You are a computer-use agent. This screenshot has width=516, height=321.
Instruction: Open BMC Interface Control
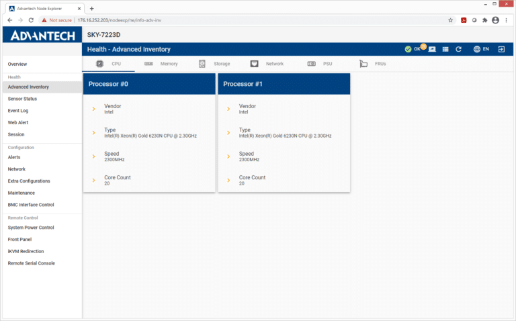pos(31,205)
